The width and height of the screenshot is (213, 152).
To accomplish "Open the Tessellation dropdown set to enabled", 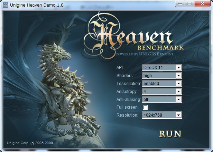I will tap(161, 83).
